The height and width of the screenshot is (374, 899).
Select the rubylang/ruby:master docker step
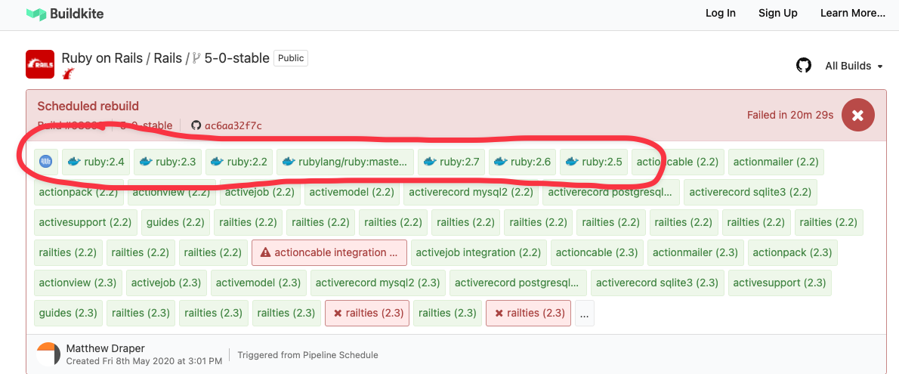point(345,162)
